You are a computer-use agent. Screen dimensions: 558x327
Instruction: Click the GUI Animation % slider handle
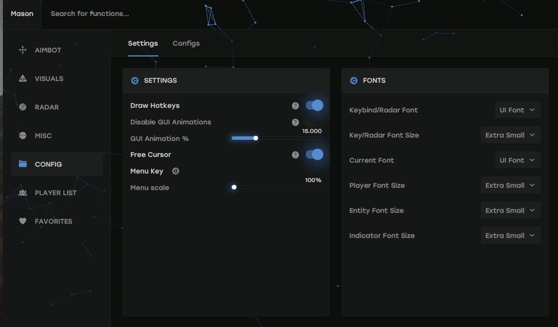[x=256, y=138]
